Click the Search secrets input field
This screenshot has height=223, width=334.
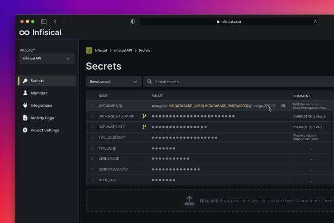pos(238,81)
